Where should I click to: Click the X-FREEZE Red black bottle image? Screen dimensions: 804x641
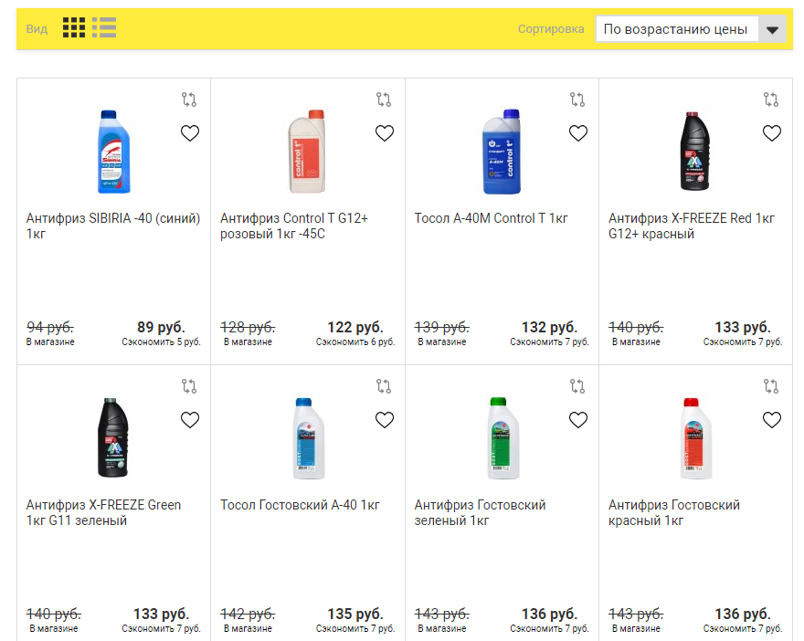point(694,152)
